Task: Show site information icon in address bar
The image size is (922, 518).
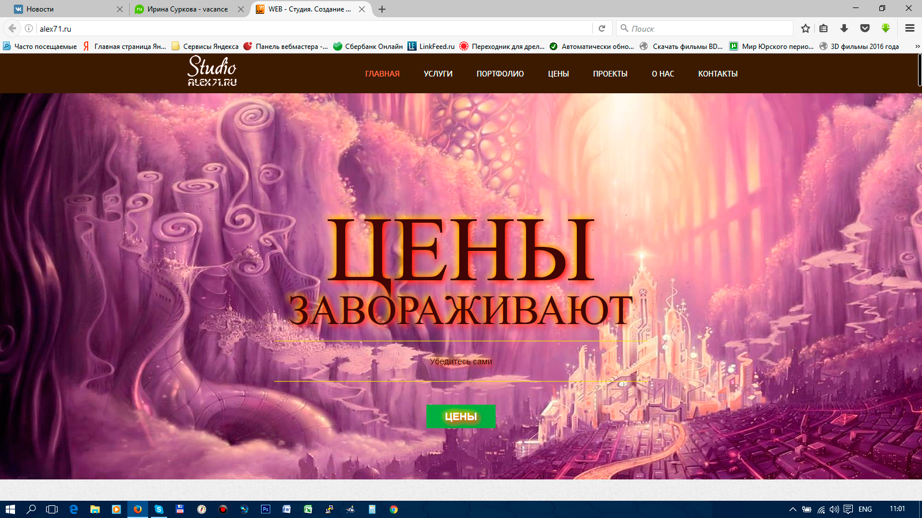Action: coord(29,28)
